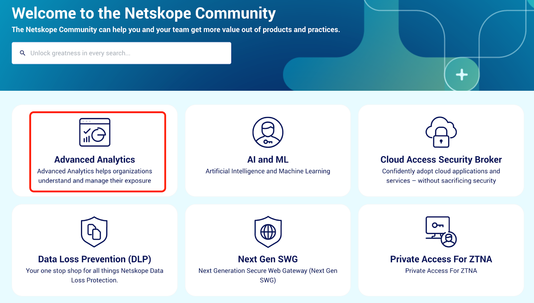This screenshot has height=303, width=534.
Task: Select the AI and ML person icon
Action: (x=268, y=132)
